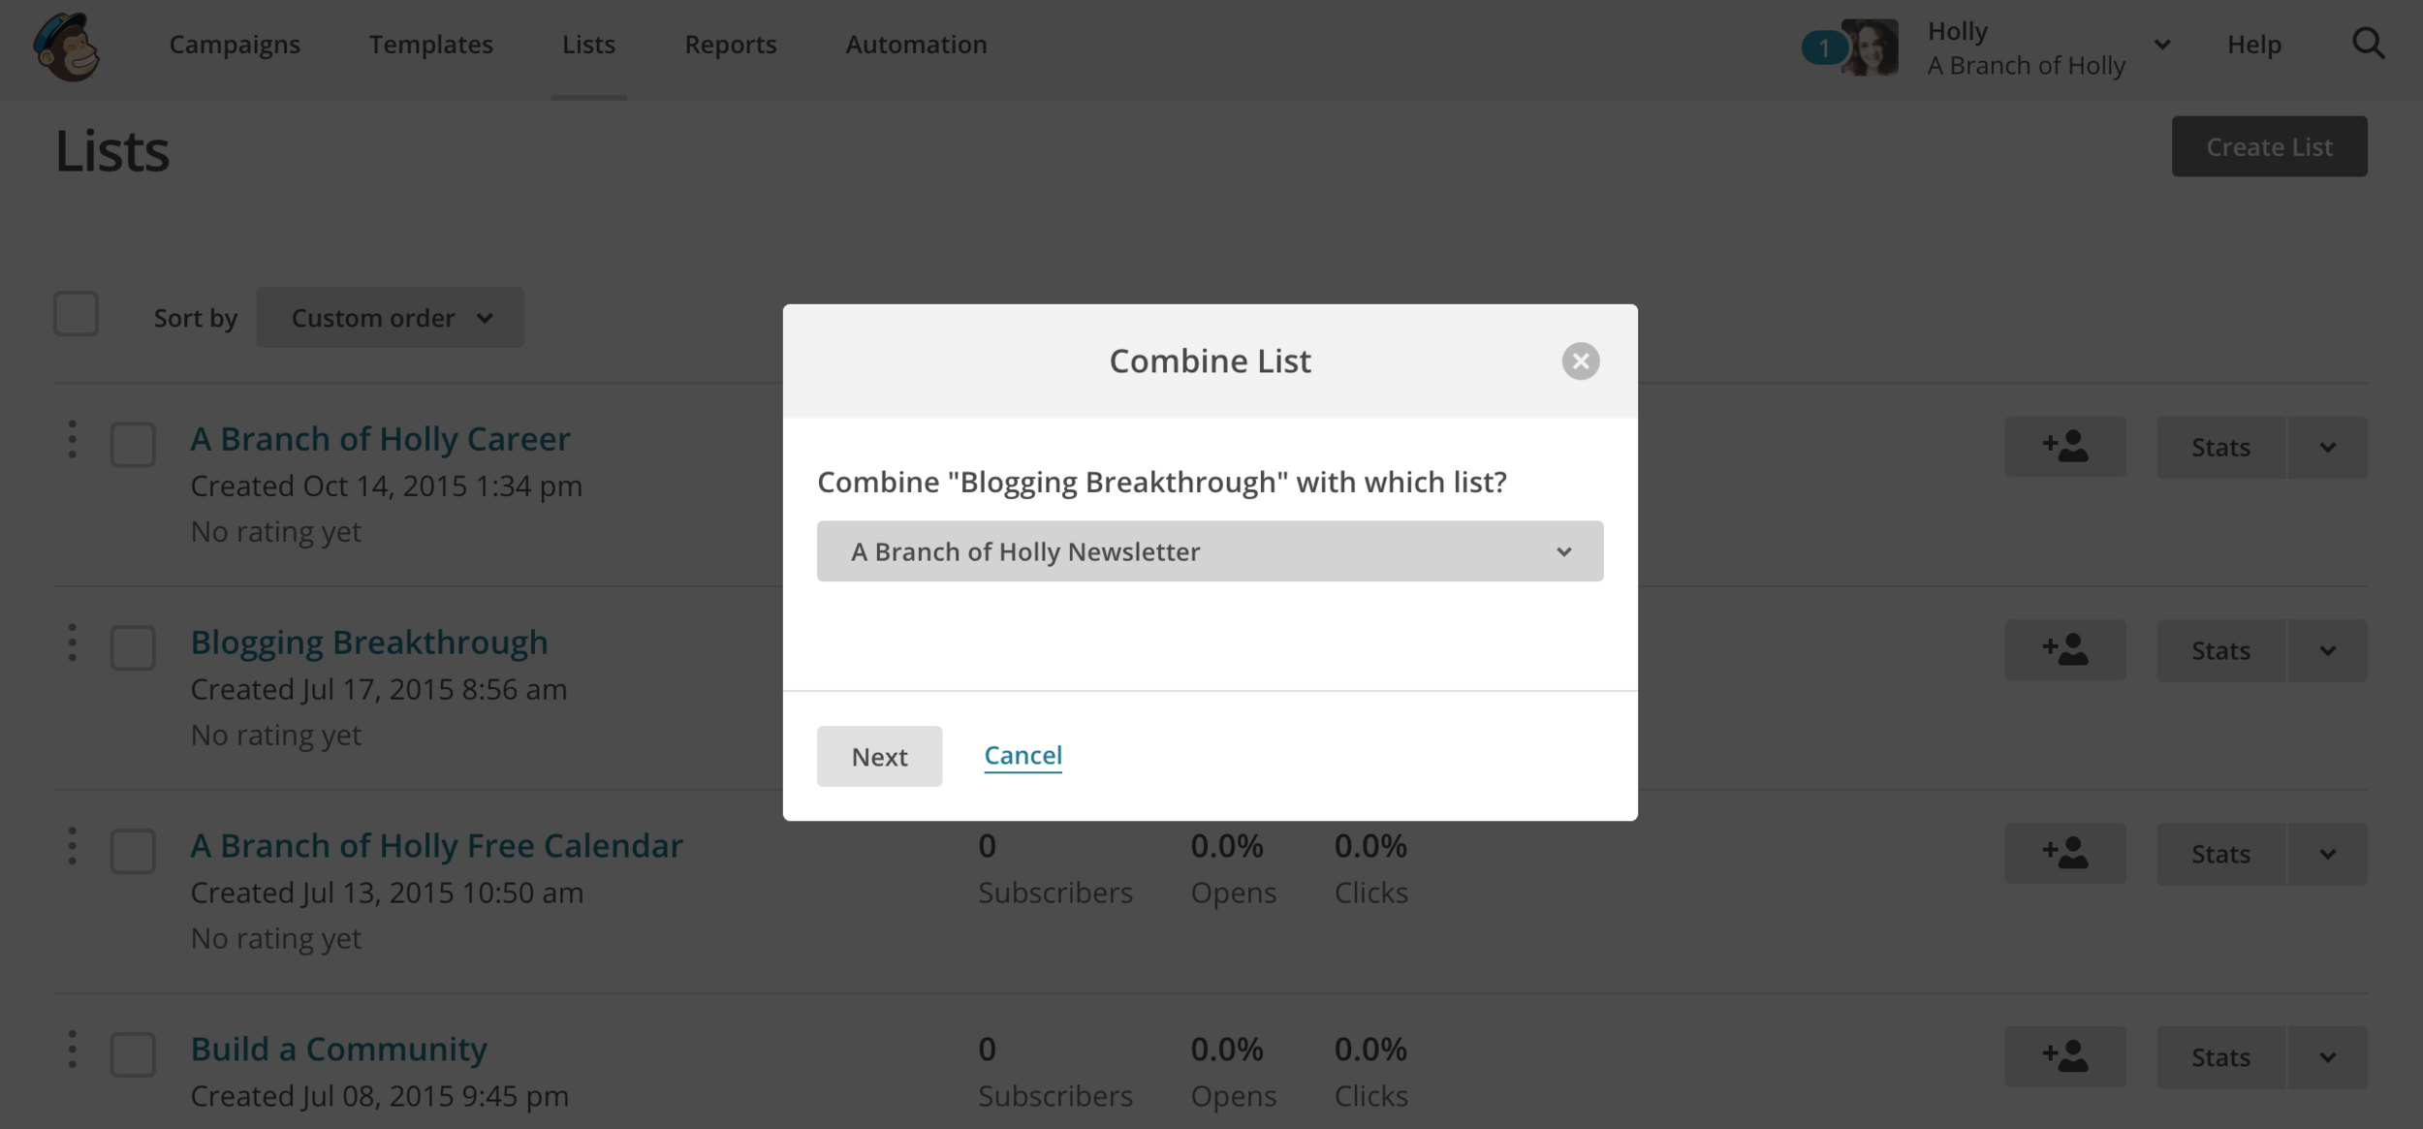This screenshot has height=1129, width=2423.
Task: Click Holly's profile avatar
Action: [1870, 47]
